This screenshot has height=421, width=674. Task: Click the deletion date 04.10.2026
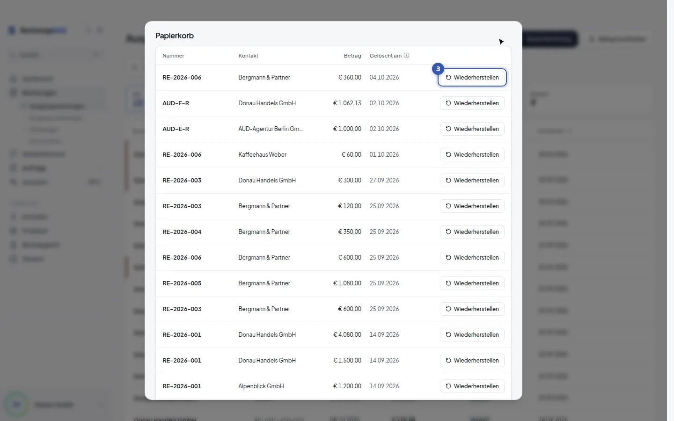pyautogui.click(x=384, y=78)
